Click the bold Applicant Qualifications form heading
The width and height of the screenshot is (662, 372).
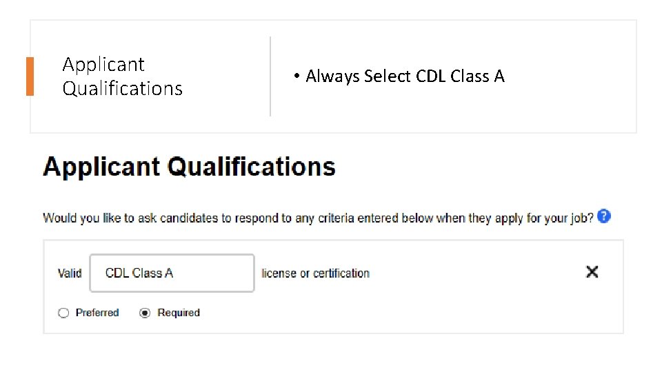(189, 167)
